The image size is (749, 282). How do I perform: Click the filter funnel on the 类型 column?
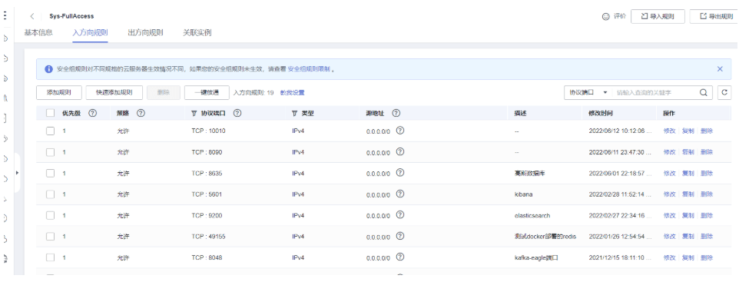click(x=294, y=114)
